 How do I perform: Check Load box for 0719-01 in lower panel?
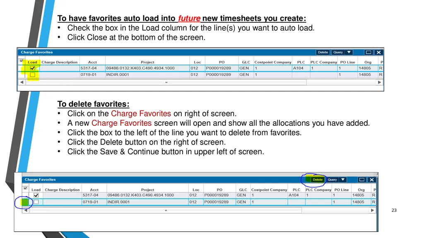36,202
